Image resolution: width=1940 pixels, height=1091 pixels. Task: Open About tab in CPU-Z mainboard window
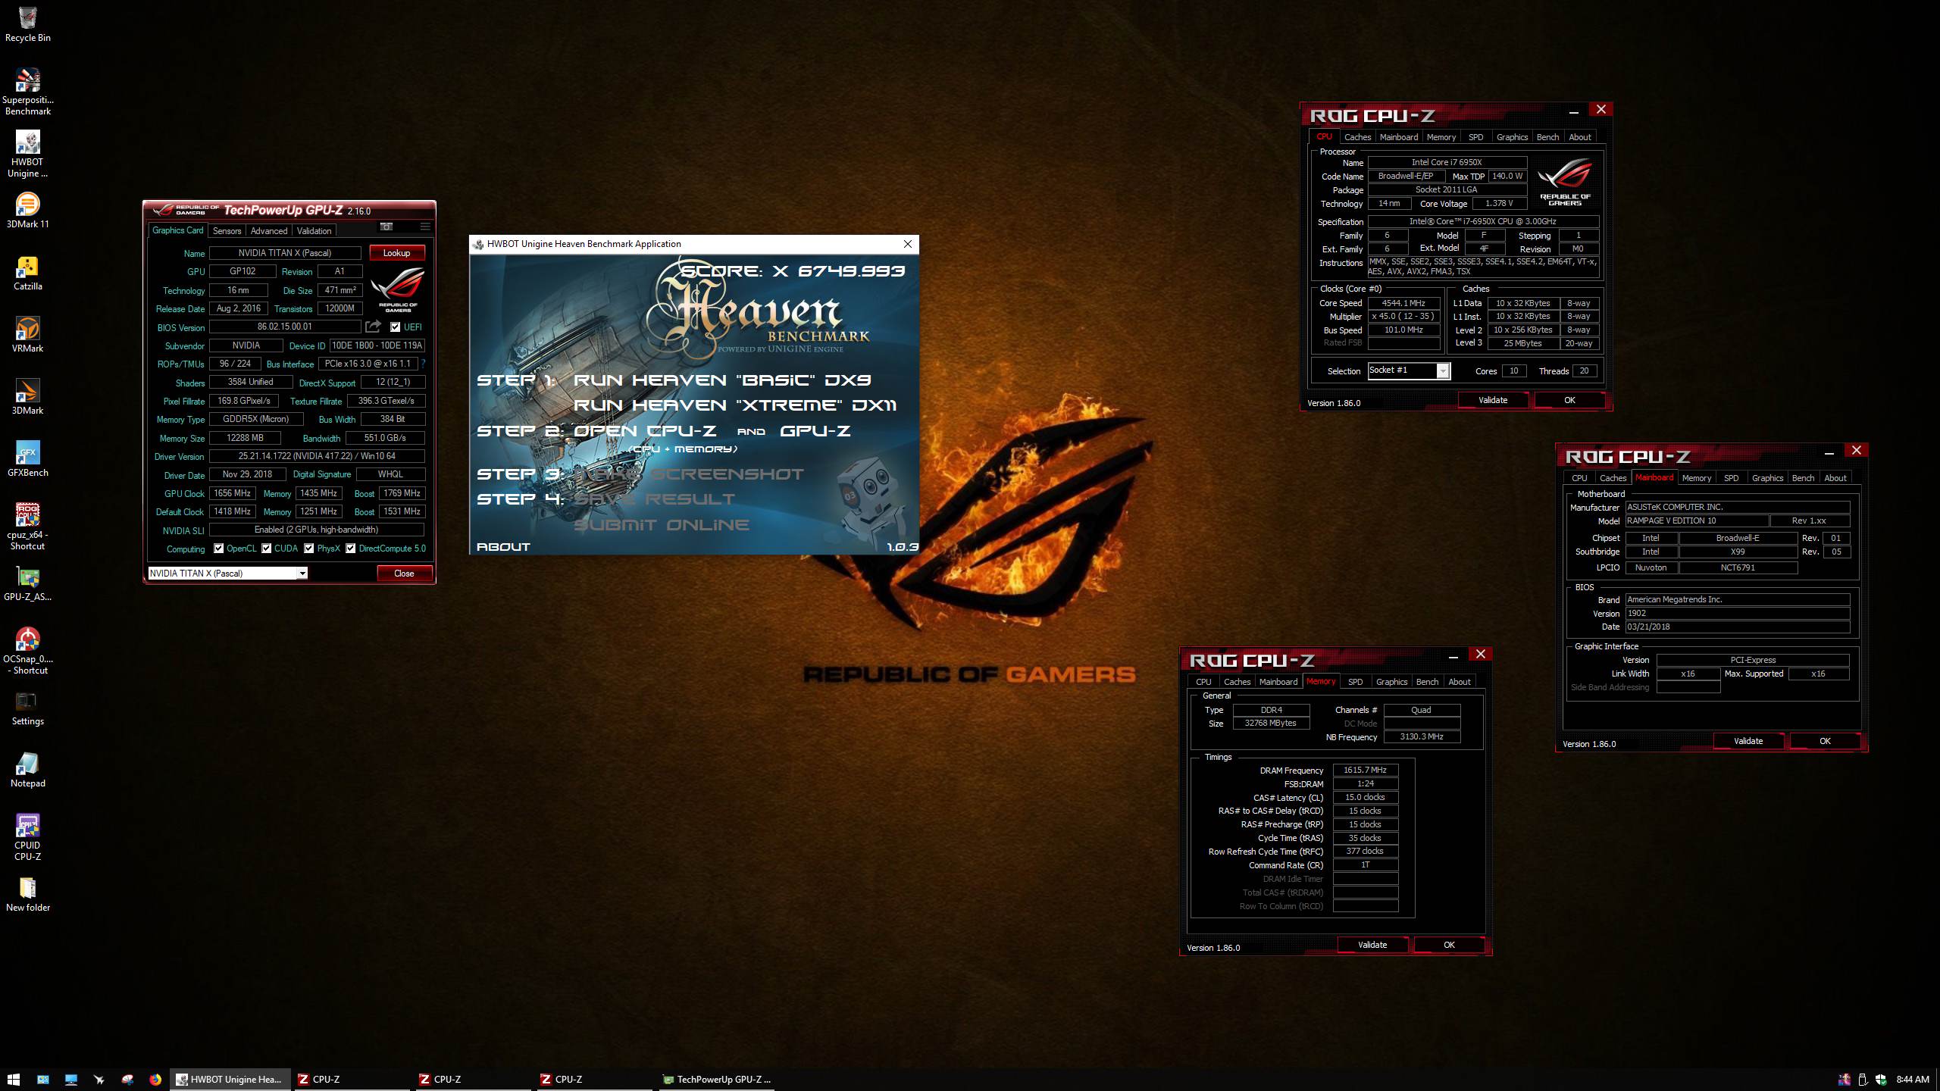(1835, 478)
